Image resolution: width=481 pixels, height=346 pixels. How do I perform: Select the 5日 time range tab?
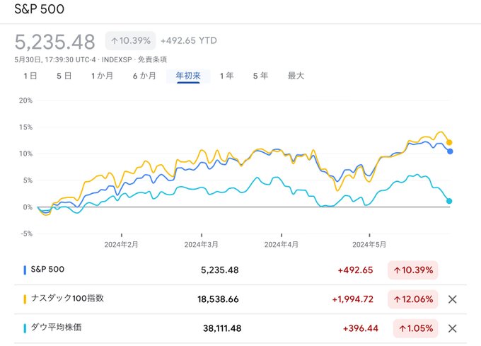(64, 76)
